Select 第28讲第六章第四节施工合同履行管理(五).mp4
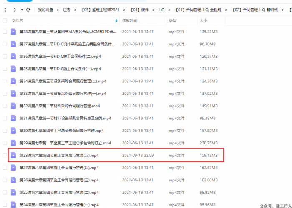Screen dimensions: 292x208 point(59,155)
